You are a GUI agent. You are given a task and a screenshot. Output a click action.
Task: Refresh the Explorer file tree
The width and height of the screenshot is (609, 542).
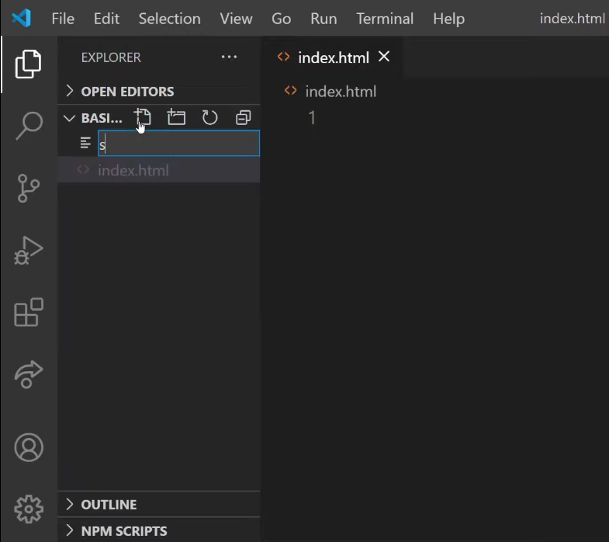209,118
